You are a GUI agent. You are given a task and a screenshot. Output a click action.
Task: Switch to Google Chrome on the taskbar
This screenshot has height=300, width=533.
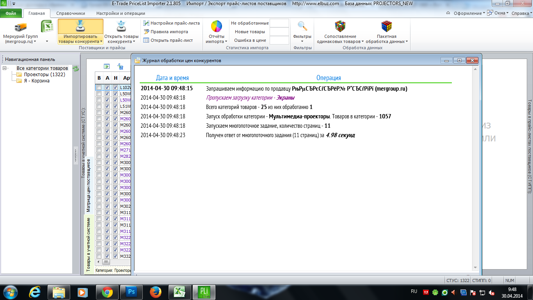point(107,292)
